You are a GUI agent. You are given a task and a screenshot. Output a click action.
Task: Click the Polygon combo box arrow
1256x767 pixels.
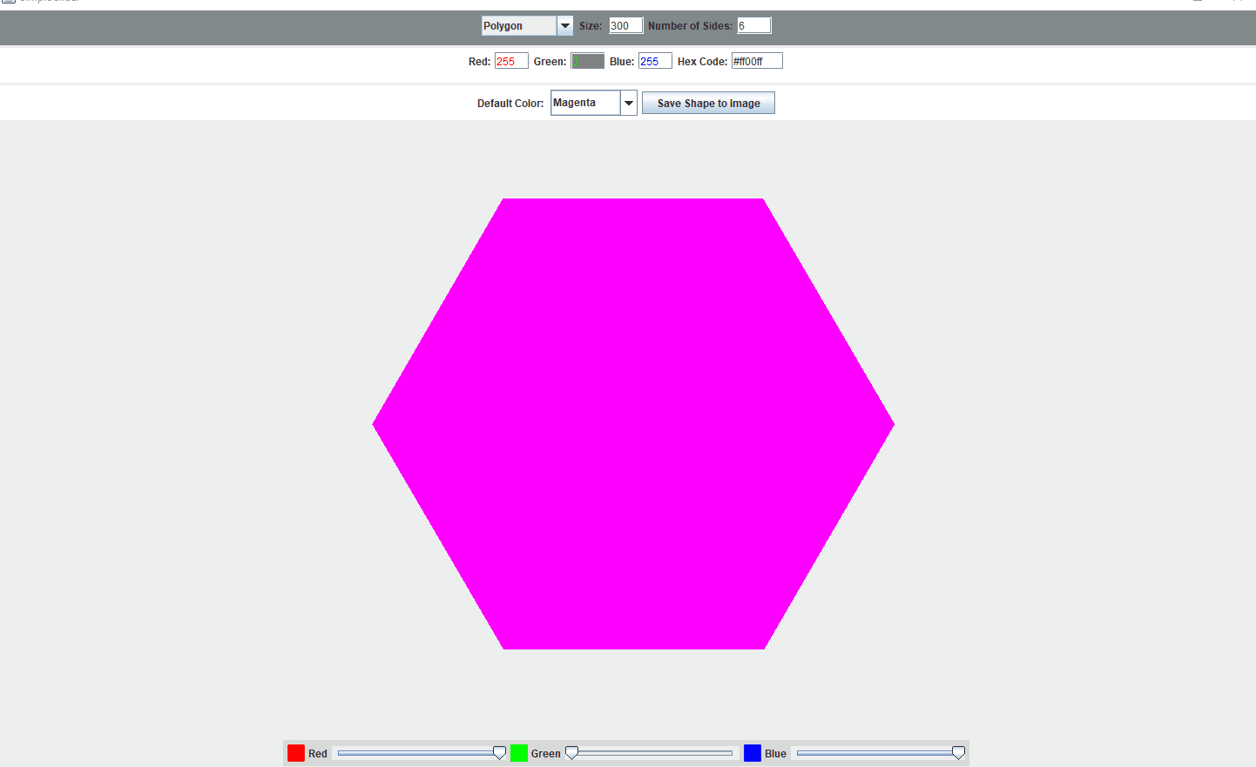(564, 25)
